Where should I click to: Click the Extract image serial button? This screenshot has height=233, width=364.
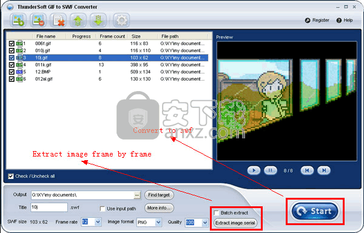tap(235, 223)
